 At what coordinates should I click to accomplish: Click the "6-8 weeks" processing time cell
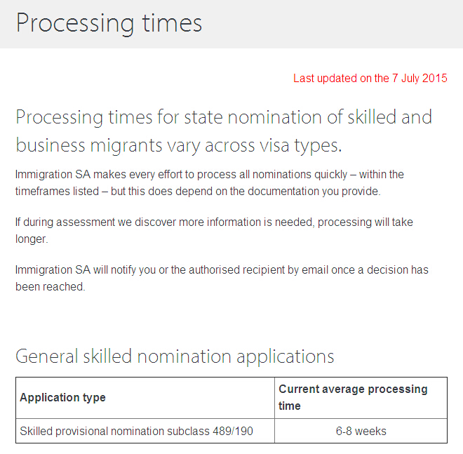point(361,431)
